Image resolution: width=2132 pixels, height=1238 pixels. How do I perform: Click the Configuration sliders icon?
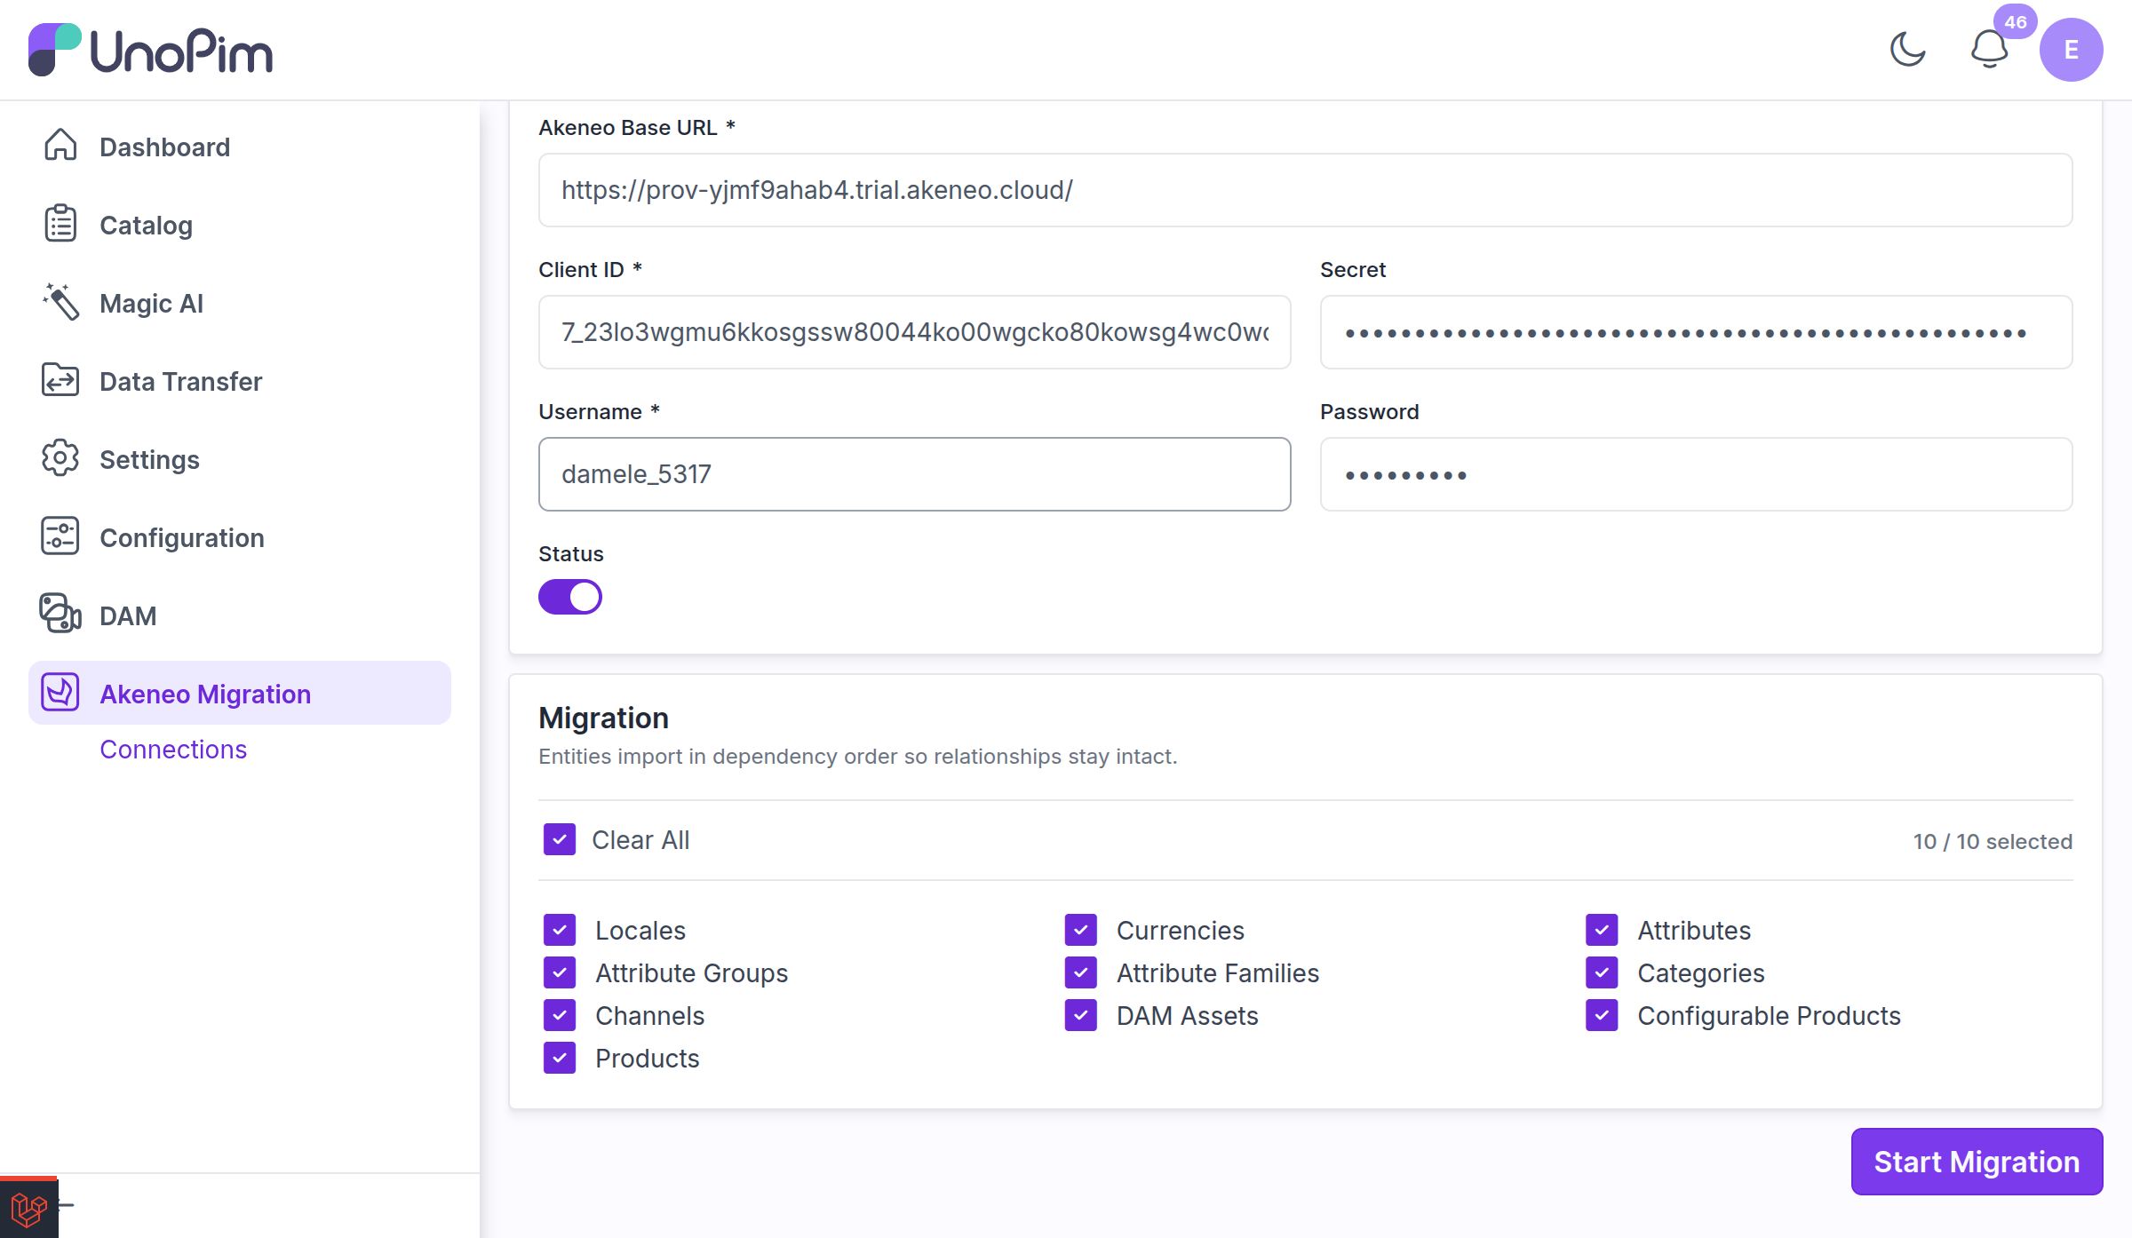(x=60, y=537)
